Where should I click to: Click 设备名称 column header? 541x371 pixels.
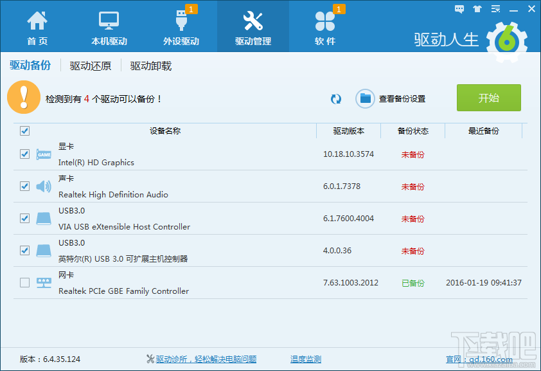(x=165, y=131)
